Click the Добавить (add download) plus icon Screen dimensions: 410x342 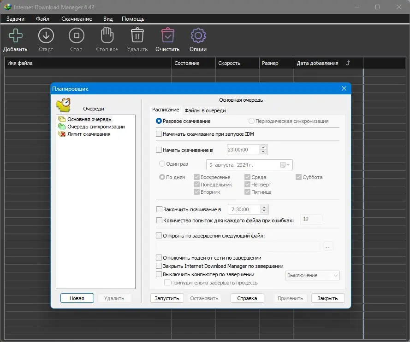coord(15,35)
